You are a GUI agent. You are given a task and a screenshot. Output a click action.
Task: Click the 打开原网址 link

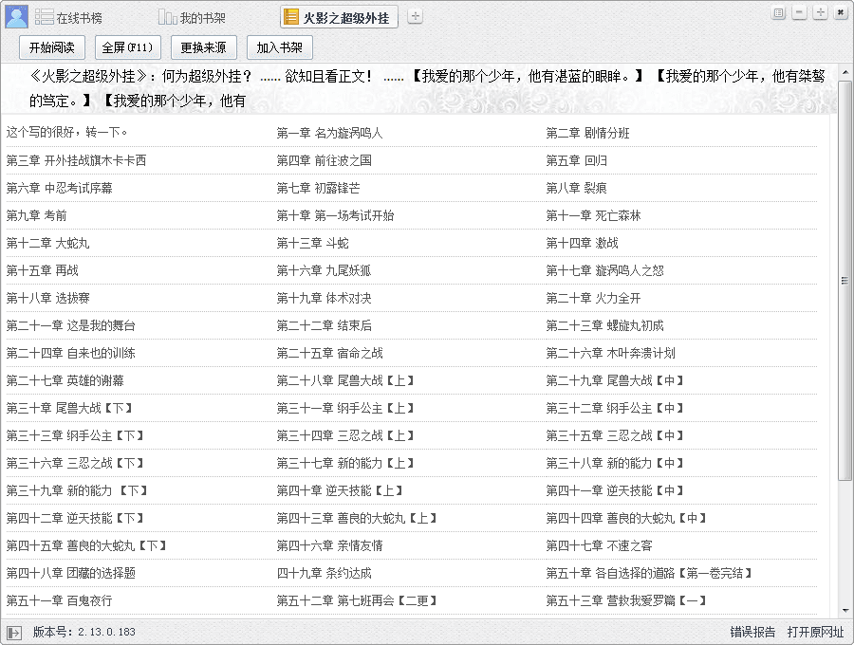815,632
